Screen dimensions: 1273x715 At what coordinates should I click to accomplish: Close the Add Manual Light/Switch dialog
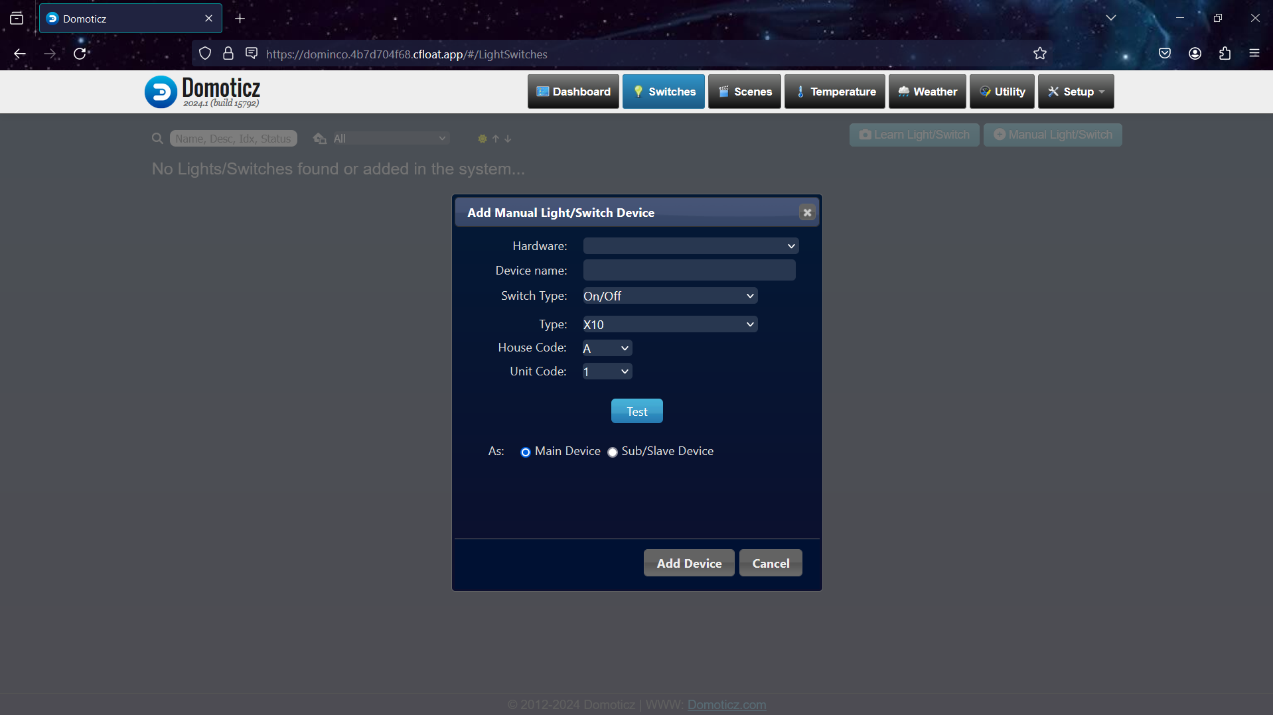[807, 212]
